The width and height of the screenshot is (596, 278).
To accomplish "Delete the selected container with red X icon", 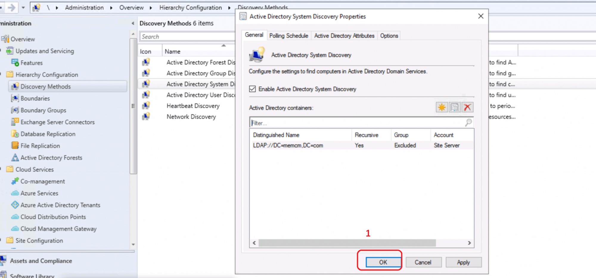I will (467, 107).
